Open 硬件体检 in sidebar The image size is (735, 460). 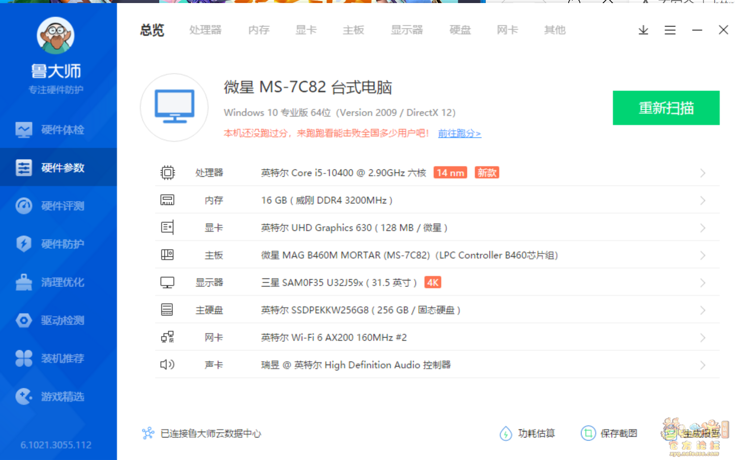tap(58, 130)
